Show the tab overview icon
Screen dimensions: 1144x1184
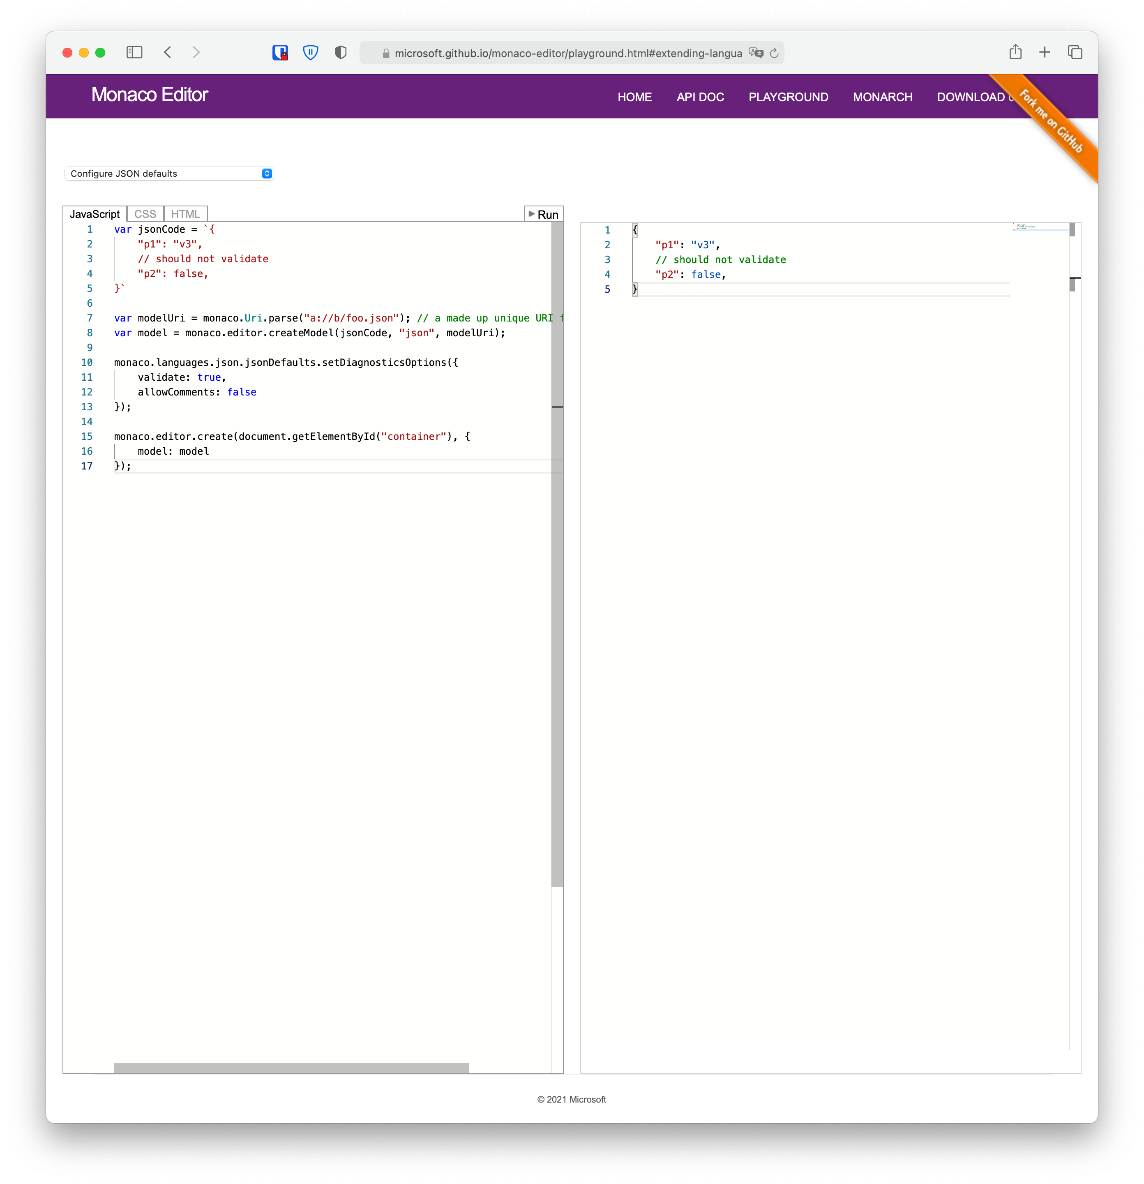(1075, 53)
